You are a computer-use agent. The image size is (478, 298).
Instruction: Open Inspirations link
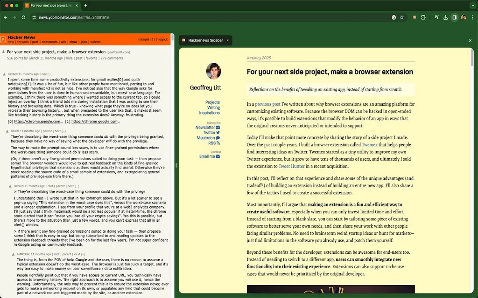(x=209, y=113)
